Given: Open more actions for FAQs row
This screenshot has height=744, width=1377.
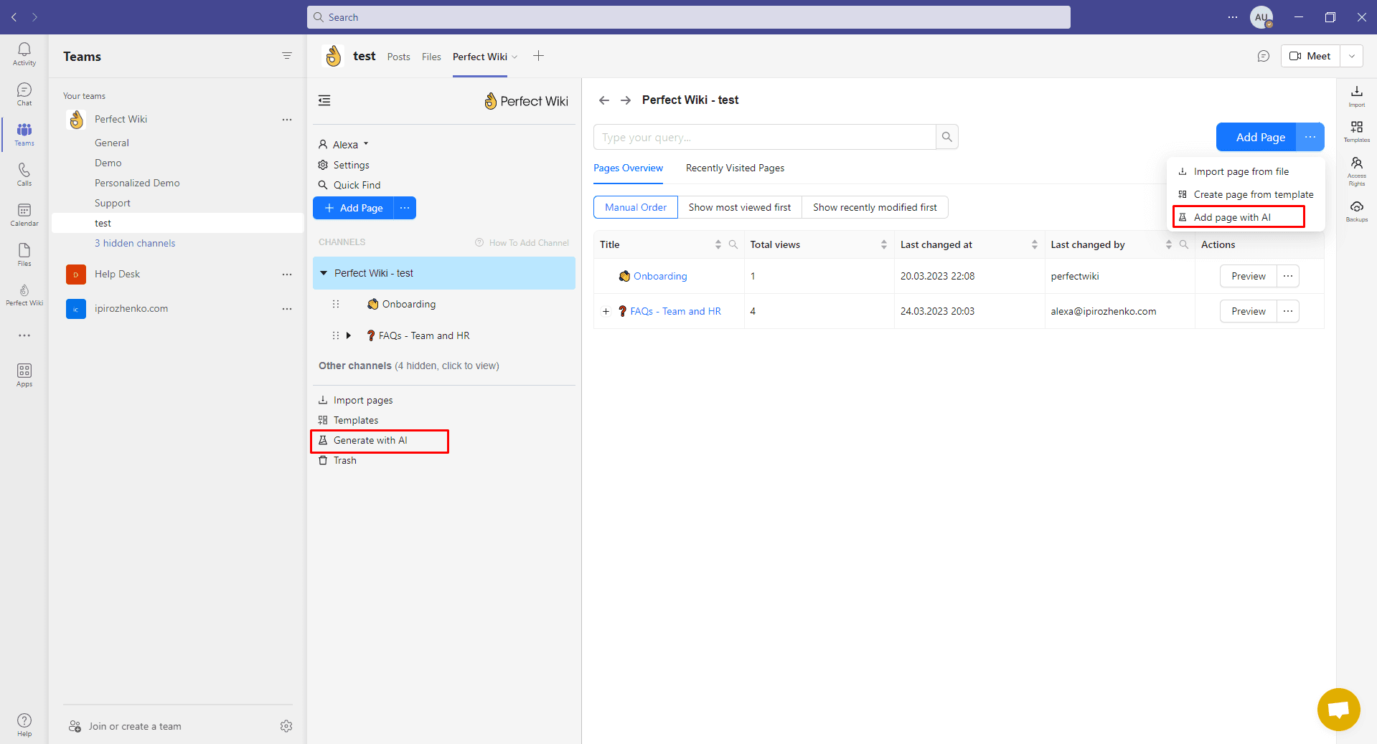Looking at the screenshot, I should pos(1288,311).
